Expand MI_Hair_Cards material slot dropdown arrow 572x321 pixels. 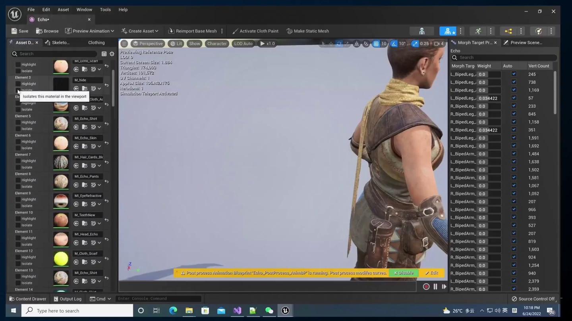(x=99, y=166)
